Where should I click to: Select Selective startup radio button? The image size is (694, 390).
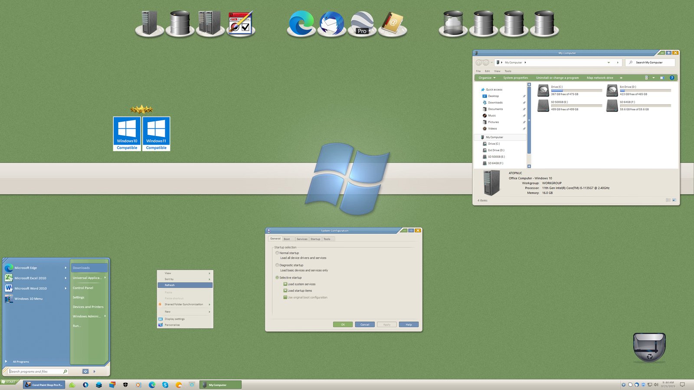click(277, 277)
